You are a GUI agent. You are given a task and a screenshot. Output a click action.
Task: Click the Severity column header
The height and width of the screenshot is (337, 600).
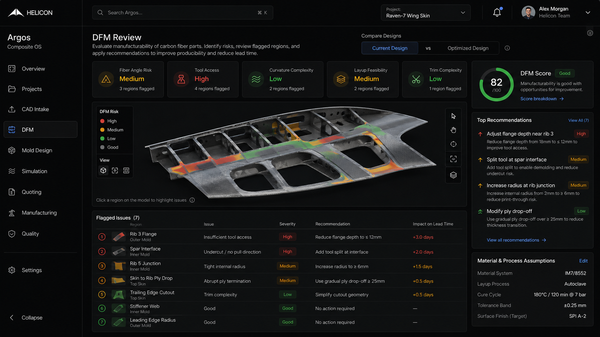coord(287,224)
